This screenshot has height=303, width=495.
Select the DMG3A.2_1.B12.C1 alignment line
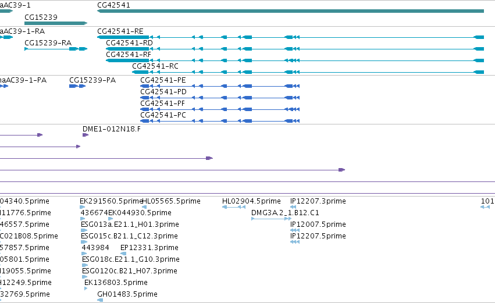pos(271,219)
